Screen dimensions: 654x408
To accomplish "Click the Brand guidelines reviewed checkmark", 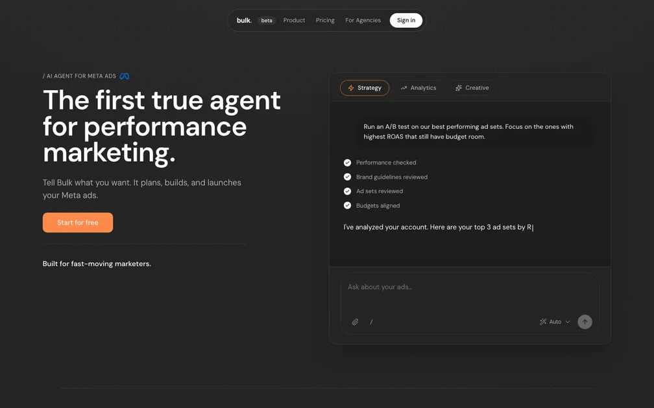I will coord(347,177).
